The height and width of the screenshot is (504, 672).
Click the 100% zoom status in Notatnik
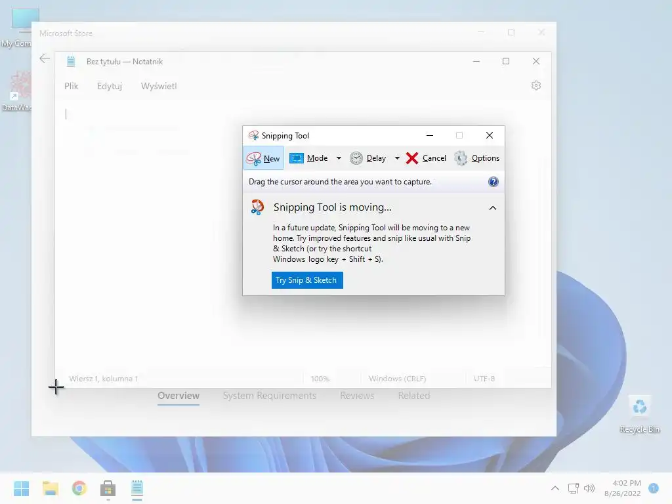320,379
